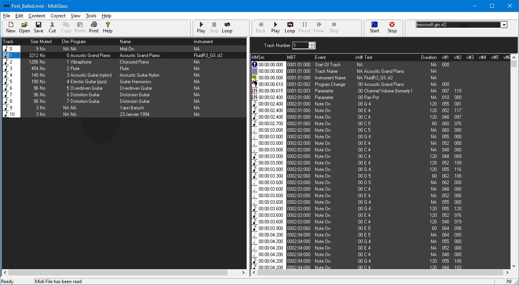Image resolution: width=519 pixels, height=285 pixels.
Task: Click FluidR3_GS.sf2 instrument cell in track list
Action: [208, 55]
